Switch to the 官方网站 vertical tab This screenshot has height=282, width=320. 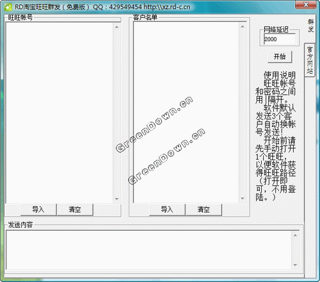310,60
